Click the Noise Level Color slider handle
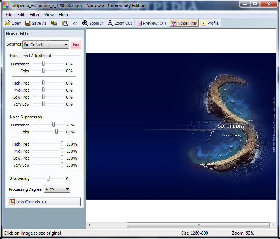This screenshot has width=280, height=239. (43, 71)
